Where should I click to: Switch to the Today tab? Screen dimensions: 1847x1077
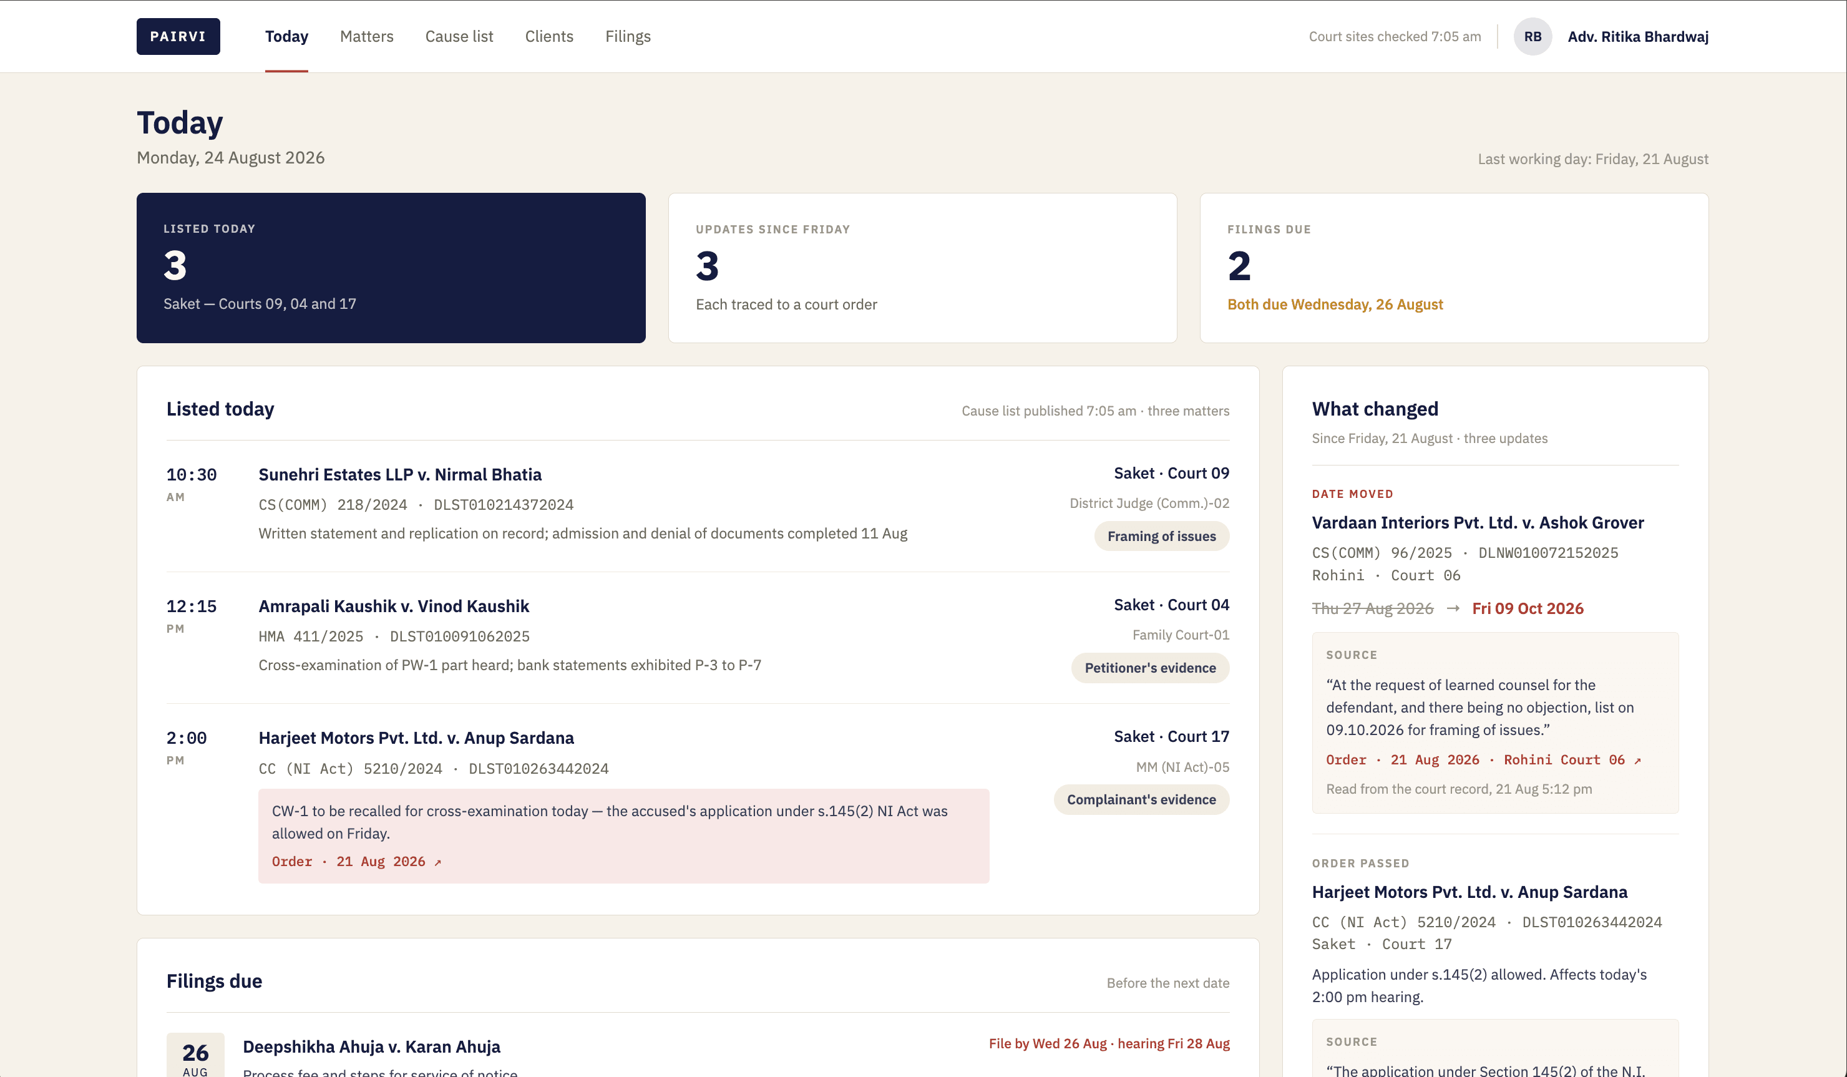pyautogui.click(x=286, y=37)
